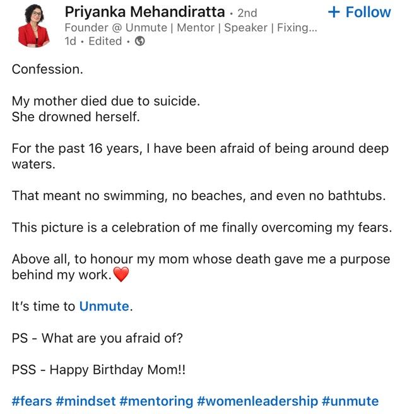View the Edited label details
Image resolution: width=407 pixels, height=414 pixels.
coord(105,41)
